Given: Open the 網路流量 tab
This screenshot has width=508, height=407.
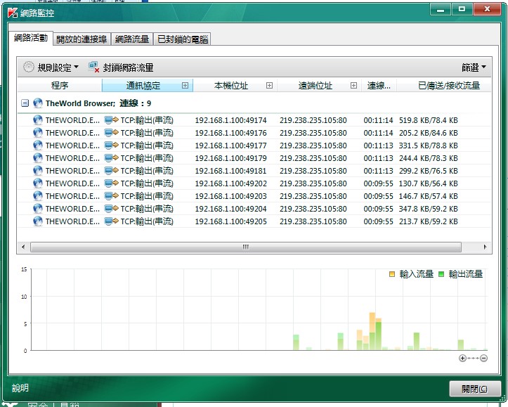Looking at the screenshot, I should [x=132, y=39].
